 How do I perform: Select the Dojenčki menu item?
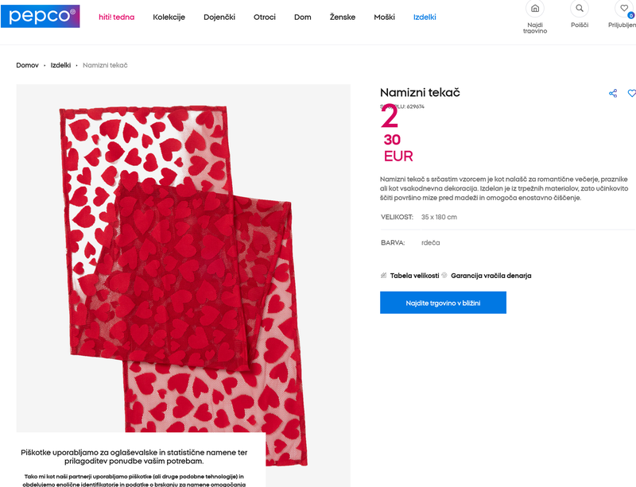pyautogui.click(x=219, y=17)
